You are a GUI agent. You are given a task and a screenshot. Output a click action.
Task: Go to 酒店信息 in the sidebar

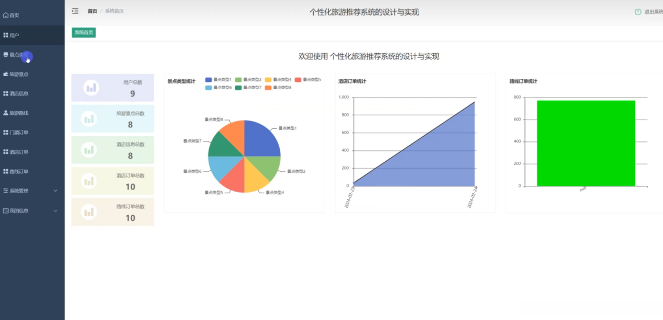coord(32,93)
